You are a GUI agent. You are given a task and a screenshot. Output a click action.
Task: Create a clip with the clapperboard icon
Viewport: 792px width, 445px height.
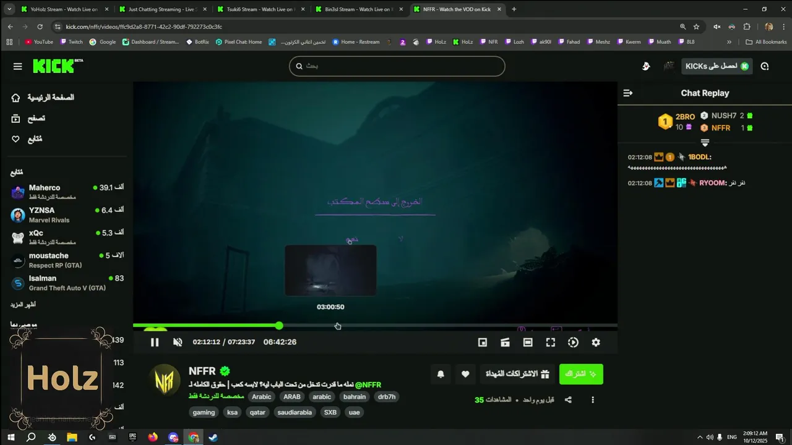click(505, 342)
